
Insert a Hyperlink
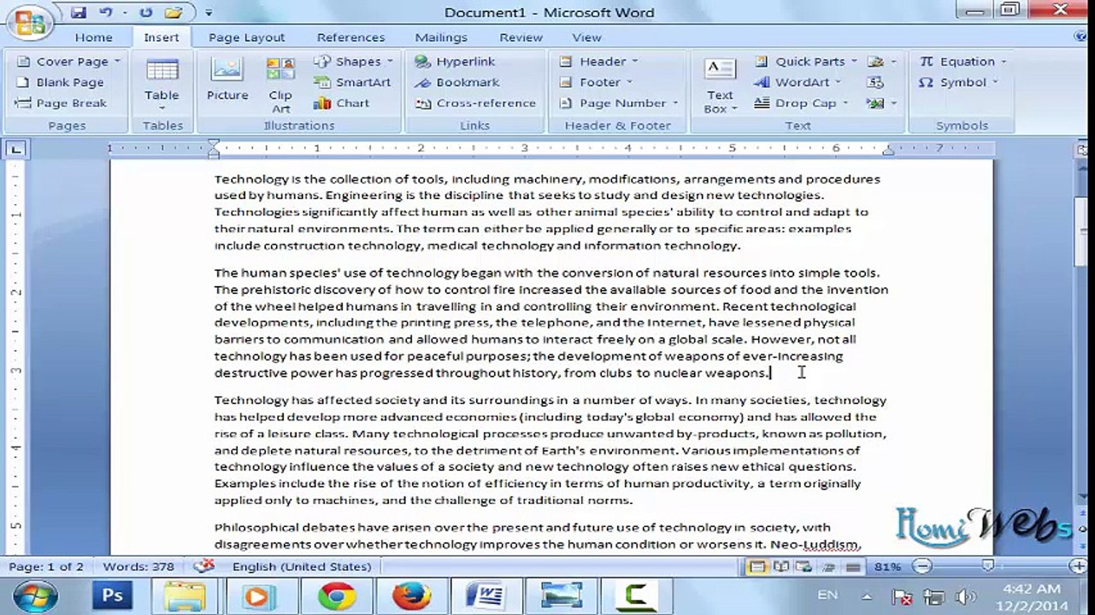pyautogui.click(x=455, y=61)
